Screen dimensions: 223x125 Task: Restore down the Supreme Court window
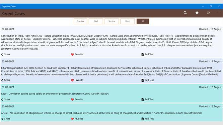pos(211,6)
